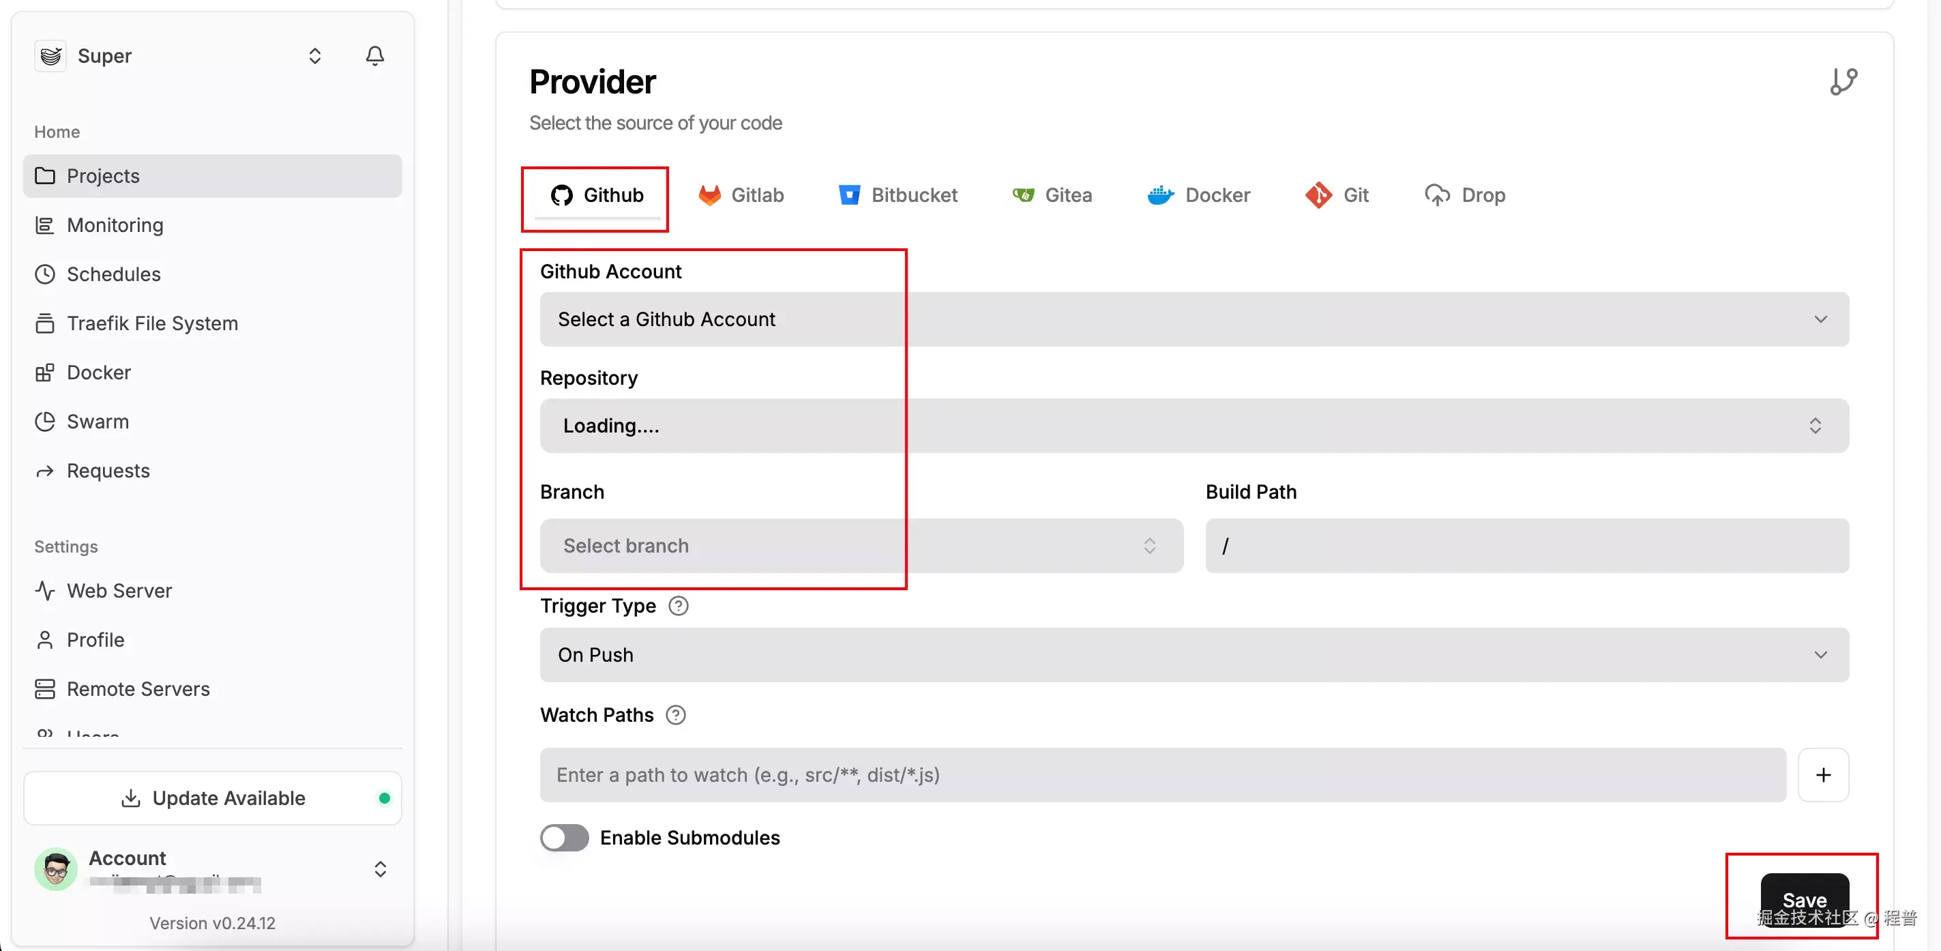Viewport: 1941px width, 951px height.
Task: Click the Update Available button
Action: tap(211, 798)
